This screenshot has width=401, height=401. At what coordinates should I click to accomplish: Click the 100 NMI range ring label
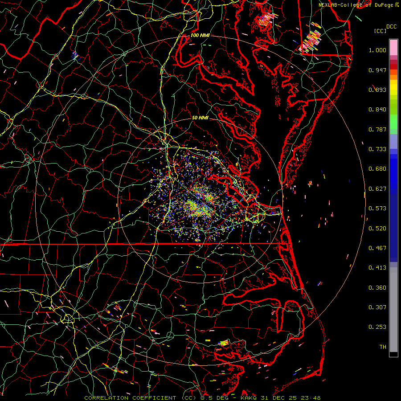pos(200,35)
